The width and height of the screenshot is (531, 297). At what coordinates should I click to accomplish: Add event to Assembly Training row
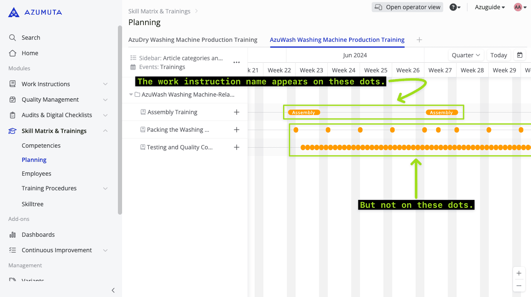(x=236, y=112)
